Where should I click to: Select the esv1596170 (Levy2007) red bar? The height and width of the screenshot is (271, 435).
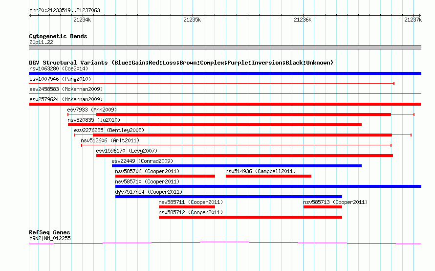tap(244, 156)
